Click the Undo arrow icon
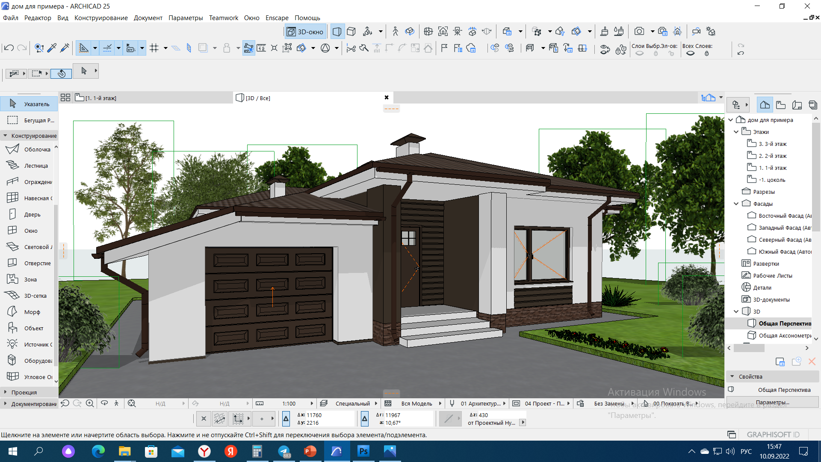 click(9, 48)
